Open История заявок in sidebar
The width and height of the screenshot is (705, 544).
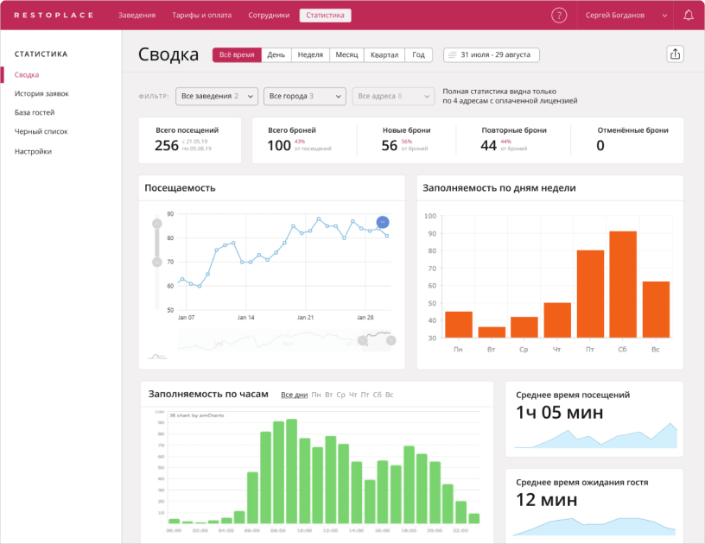point(41,93)
